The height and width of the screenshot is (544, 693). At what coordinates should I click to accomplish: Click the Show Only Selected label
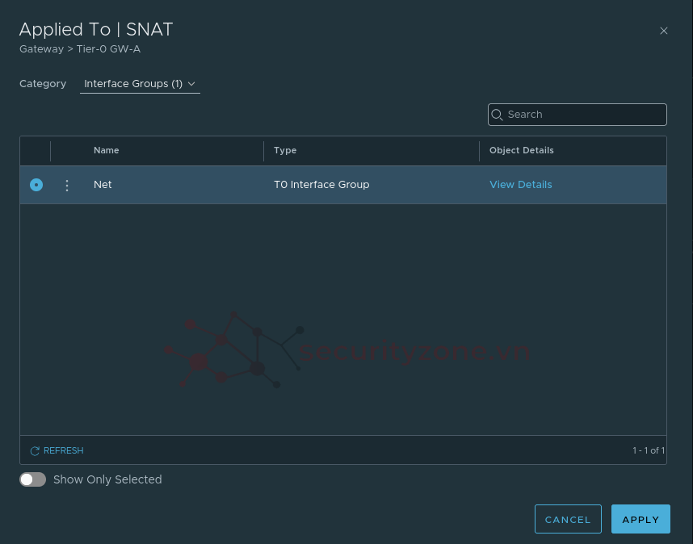[x=107, y=479]
